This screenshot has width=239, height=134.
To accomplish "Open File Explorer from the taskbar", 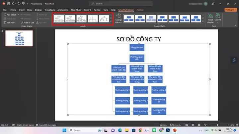I will click(127, 130).
